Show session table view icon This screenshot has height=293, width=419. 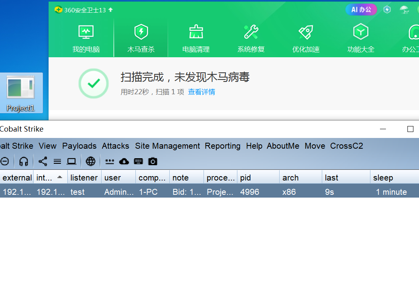tap(57, 161)
